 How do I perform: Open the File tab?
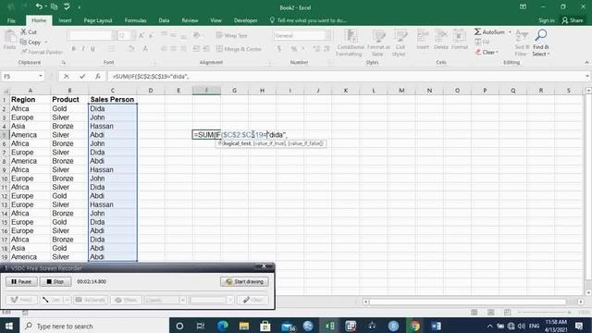pos(11,20)
